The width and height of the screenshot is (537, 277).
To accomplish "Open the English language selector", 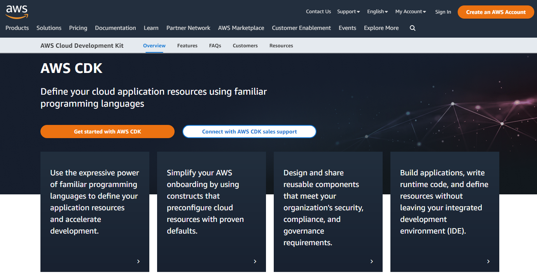I will (377, 12).
